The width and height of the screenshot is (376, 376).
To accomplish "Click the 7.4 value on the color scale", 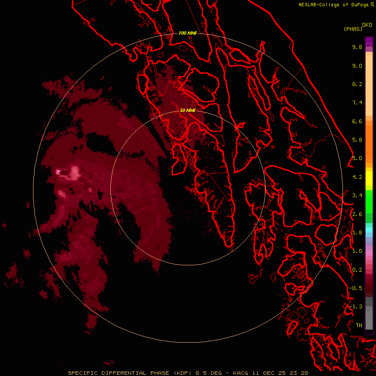I will (x=357, y=103).
